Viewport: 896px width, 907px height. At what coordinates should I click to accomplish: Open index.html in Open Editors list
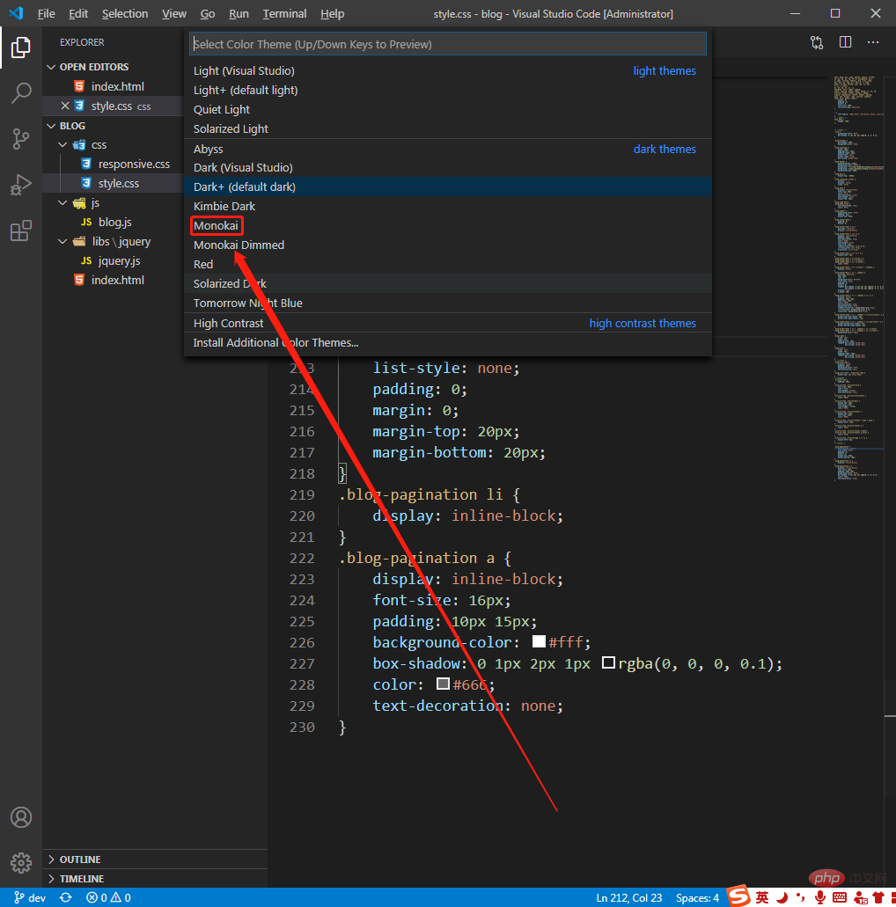pyautogui.click(x=117, y=87)
